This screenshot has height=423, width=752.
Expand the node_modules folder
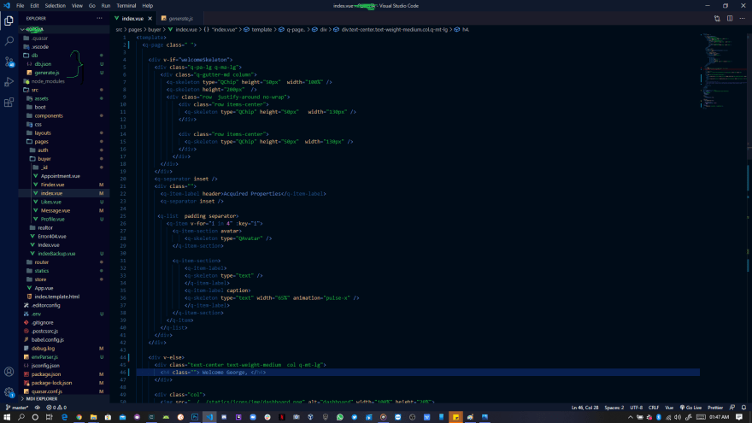click(x=64, y=81)
